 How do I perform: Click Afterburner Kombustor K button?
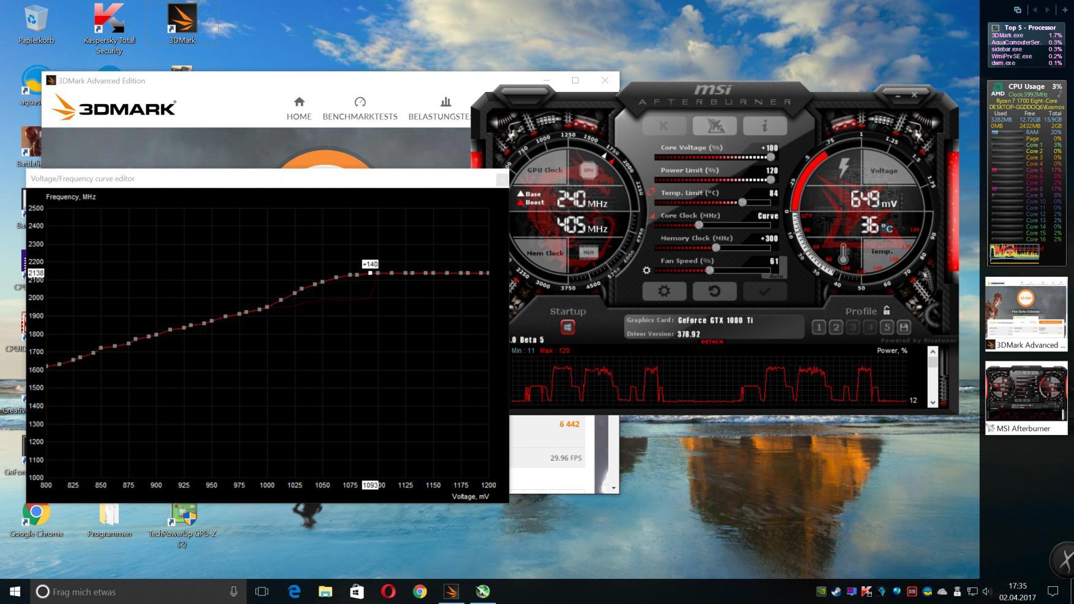[x=664, y=126]
